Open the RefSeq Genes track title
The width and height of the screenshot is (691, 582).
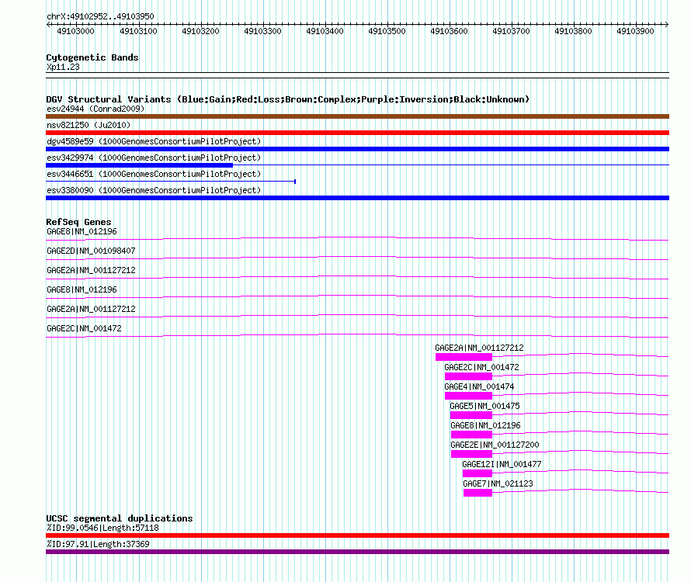click(78, 222)
